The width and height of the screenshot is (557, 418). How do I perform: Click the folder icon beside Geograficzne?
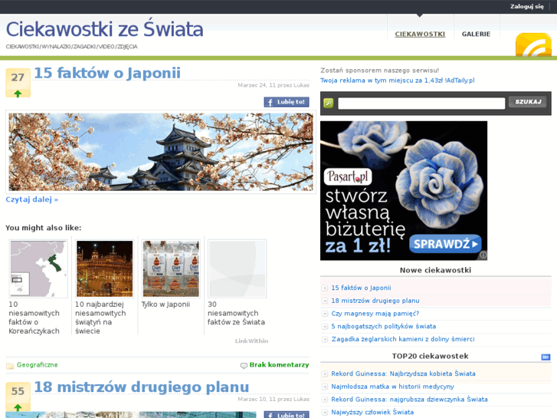point(10,365)
